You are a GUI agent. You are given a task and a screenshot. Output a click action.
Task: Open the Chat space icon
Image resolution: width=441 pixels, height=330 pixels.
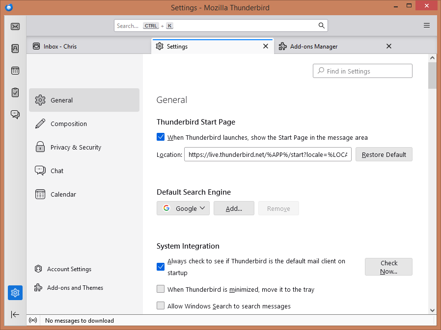(15, 114)
